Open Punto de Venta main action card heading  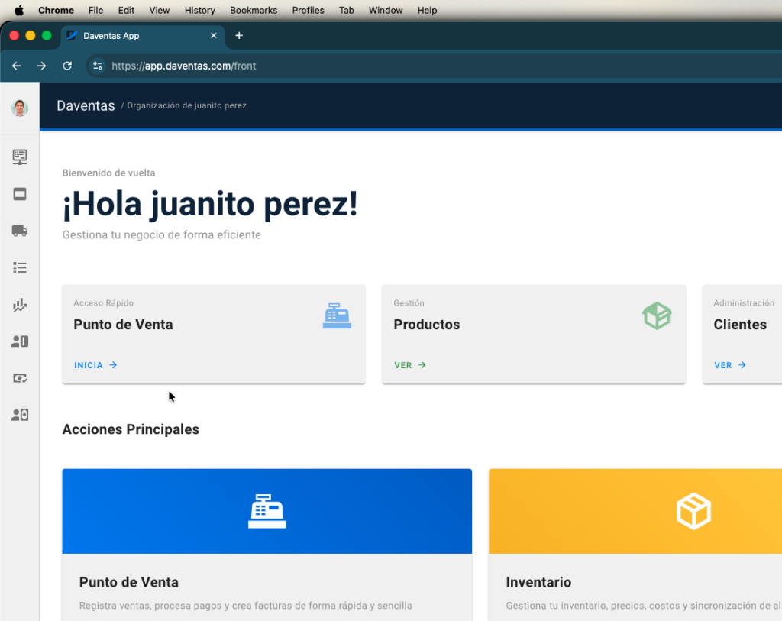click(128, 582)
